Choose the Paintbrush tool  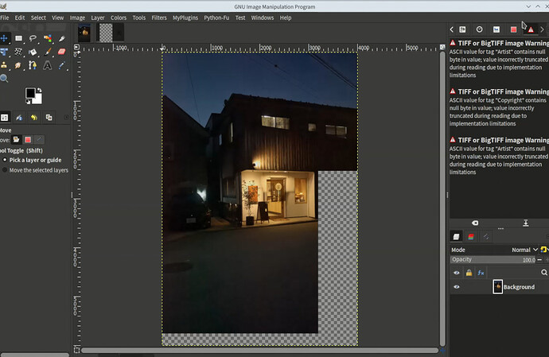[x=48, y=52]
